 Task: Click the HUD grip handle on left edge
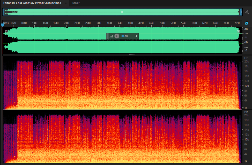pyautogui.click(x=108, y=36)
